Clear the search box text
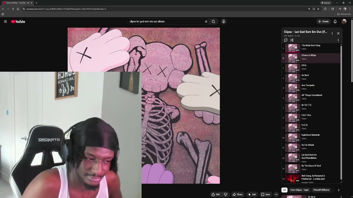Viewport: 353px width, 198px height. pos(206,21)
